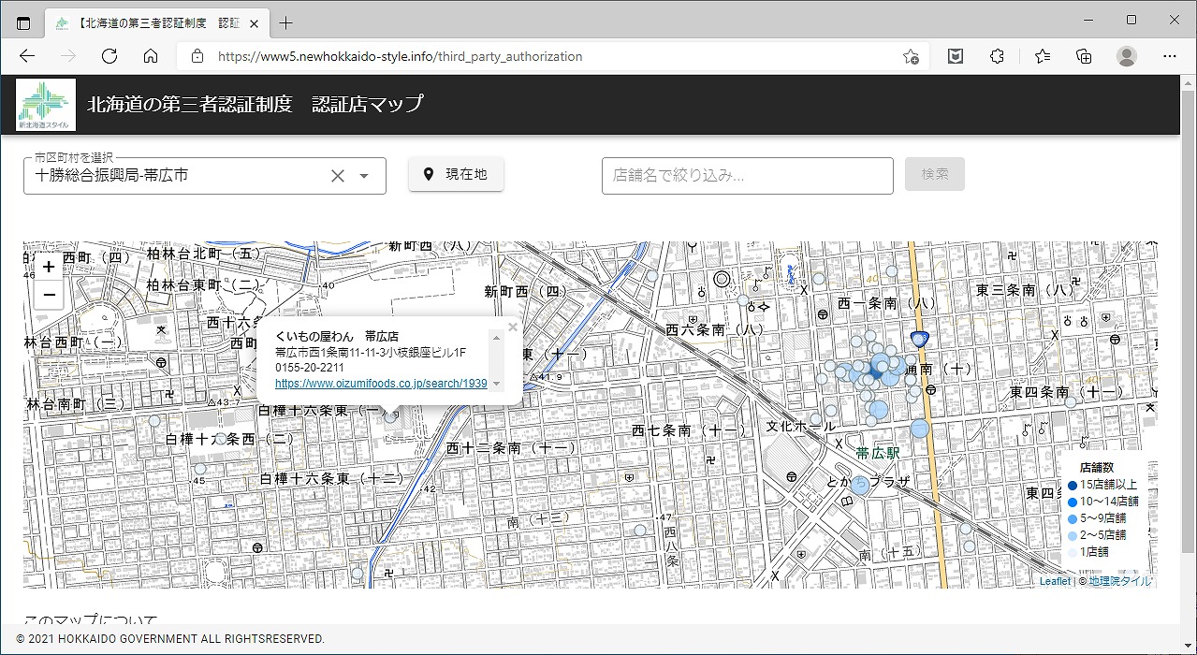Open browser extensions menu

point(997,56)
